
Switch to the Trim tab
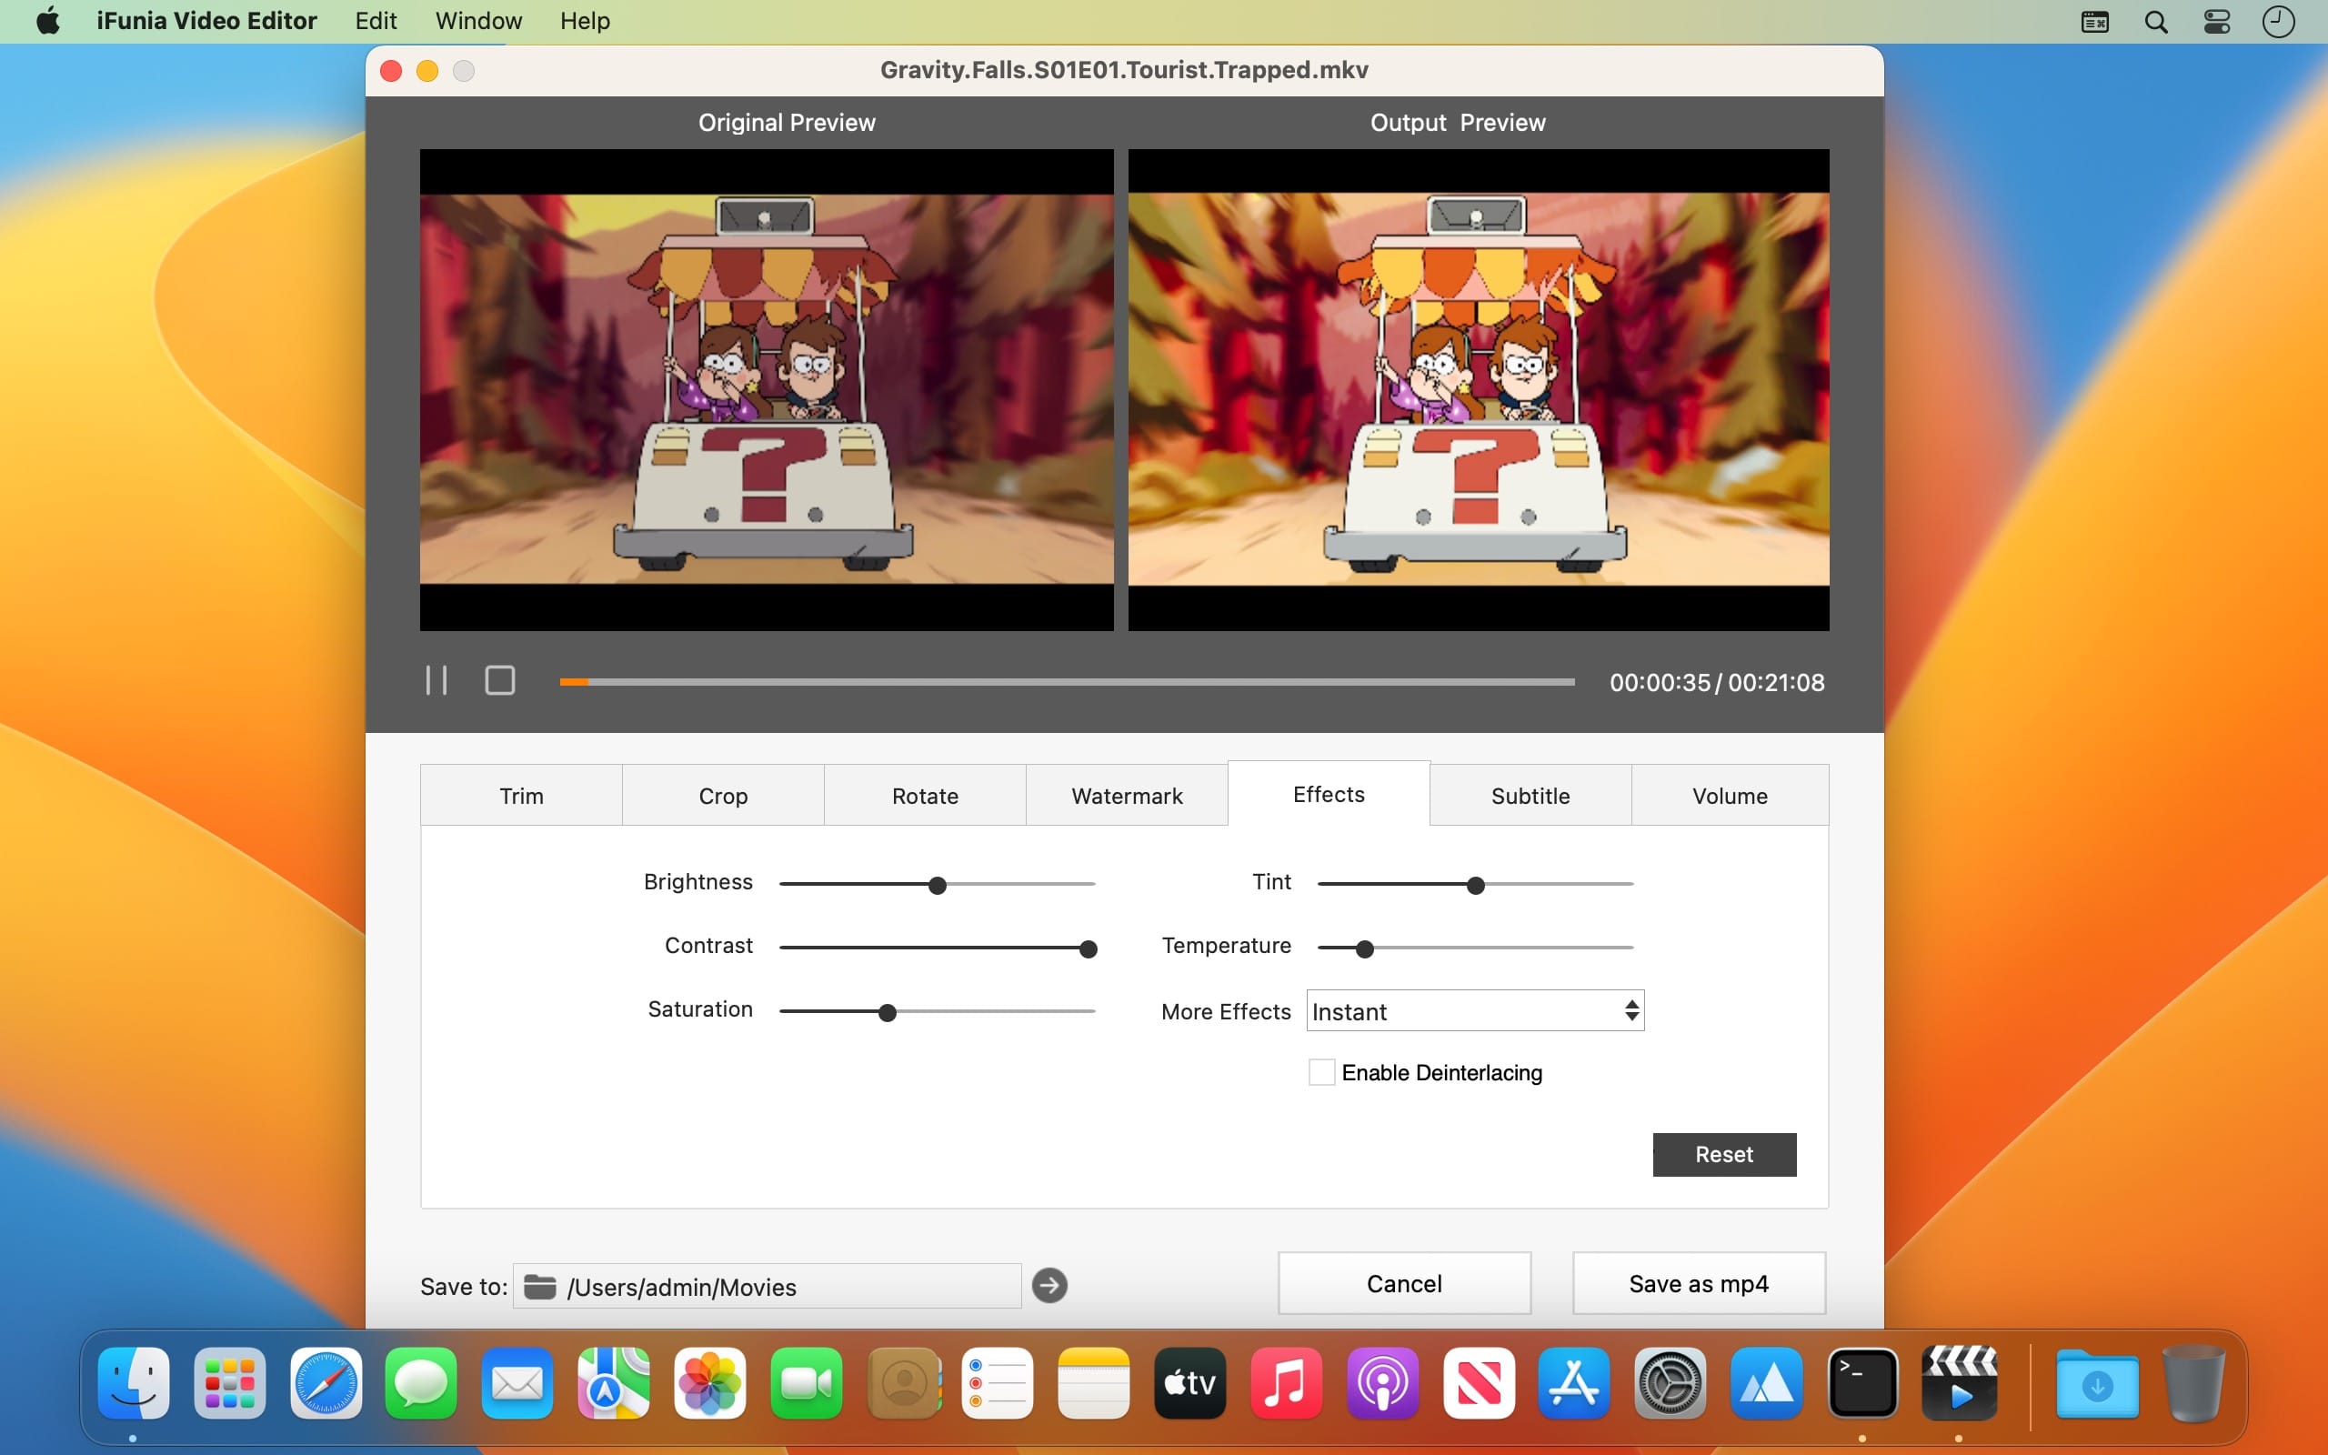click(x=521, y=795)
